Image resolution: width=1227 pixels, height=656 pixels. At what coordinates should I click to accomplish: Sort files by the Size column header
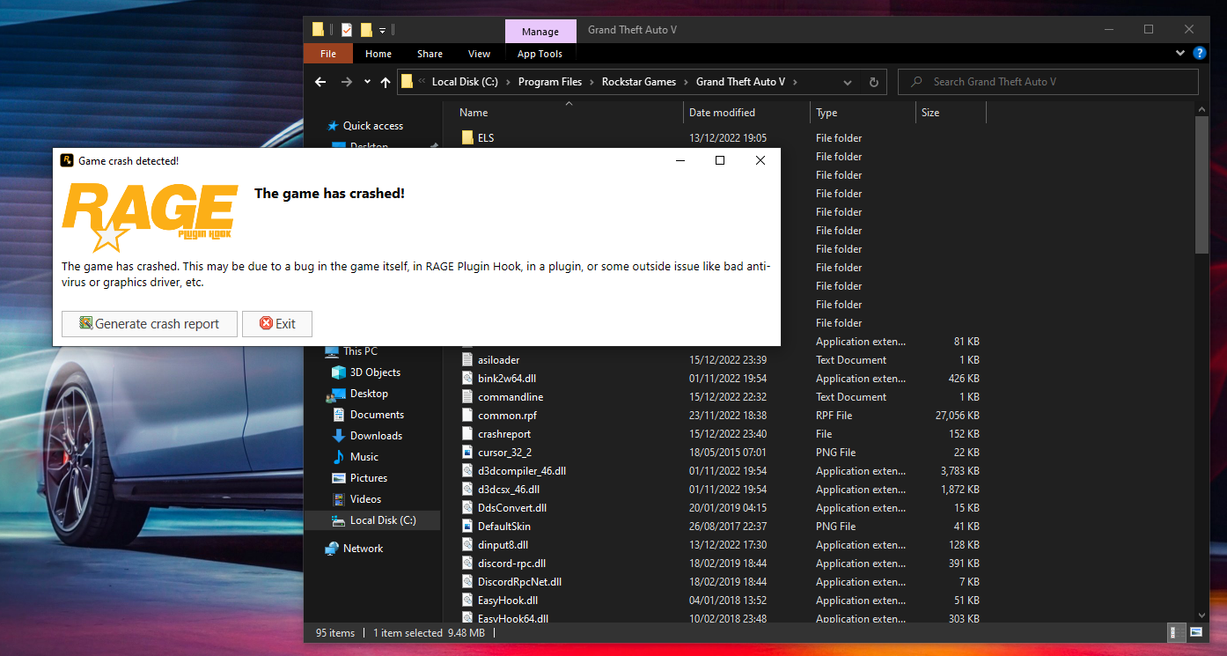951,113
